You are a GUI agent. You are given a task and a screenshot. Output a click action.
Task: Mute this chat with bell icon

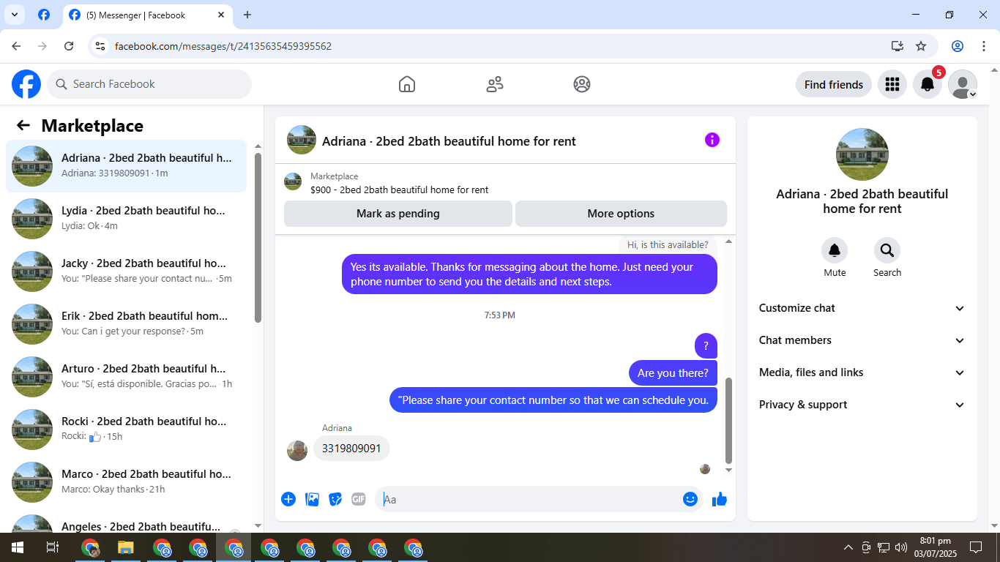click(x=835, y=251)
